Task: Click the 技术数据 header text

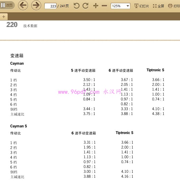Action: click(30, 26)
